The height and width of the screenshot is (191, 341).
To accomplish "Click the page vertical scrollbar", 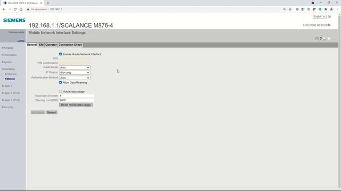I will point(339,102).
